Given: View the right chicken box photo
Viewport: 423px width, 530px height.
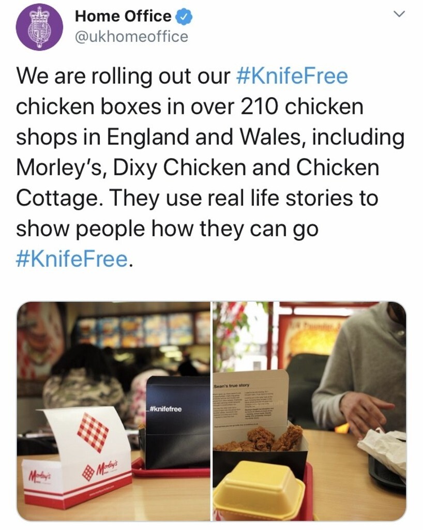Looking at the screenshot, I should coord(309,411).
